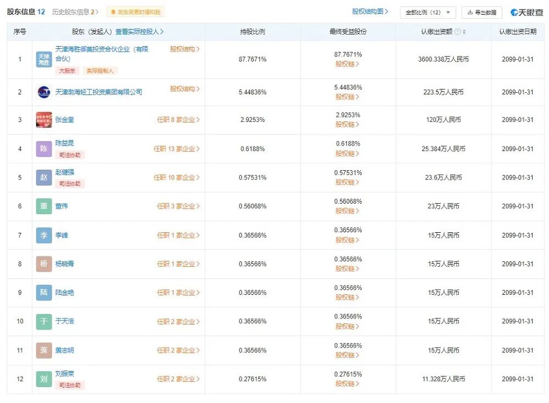Screen dimensions: 549x403
Task: Expand 任职 10 家企业 for 赵健强
Action: 176,177
